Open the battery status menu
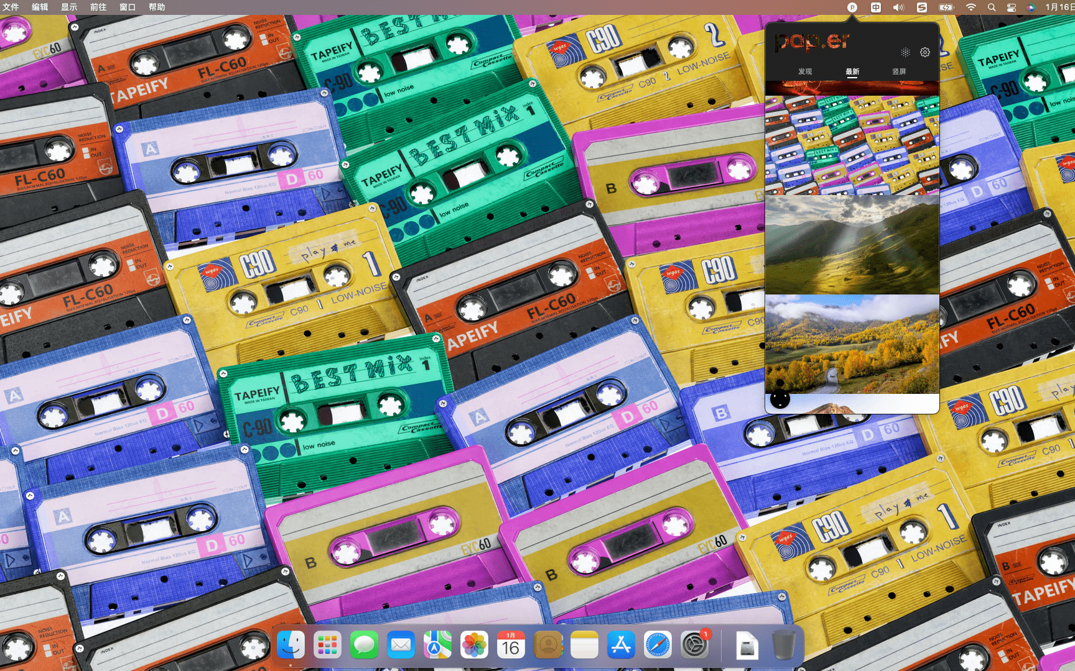The width and height of the screenshot is (1075, 671). [x=946, y=7]
